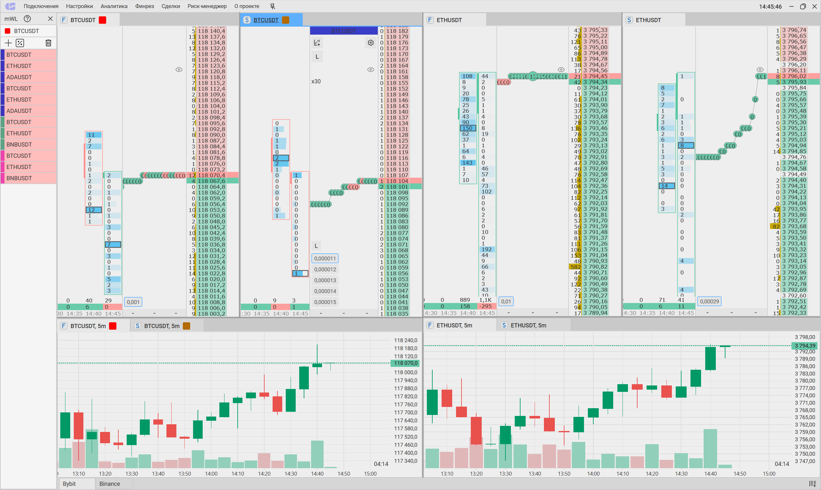
Task: Click the red color swatch on futures BTCUSDT tab
Action: (103, 20)
